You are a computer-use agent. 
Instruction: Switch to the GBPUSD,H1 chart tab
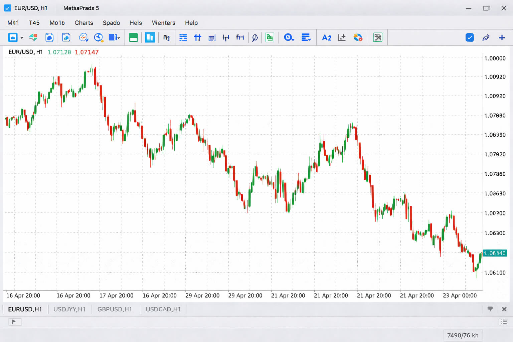click(115, 309)
